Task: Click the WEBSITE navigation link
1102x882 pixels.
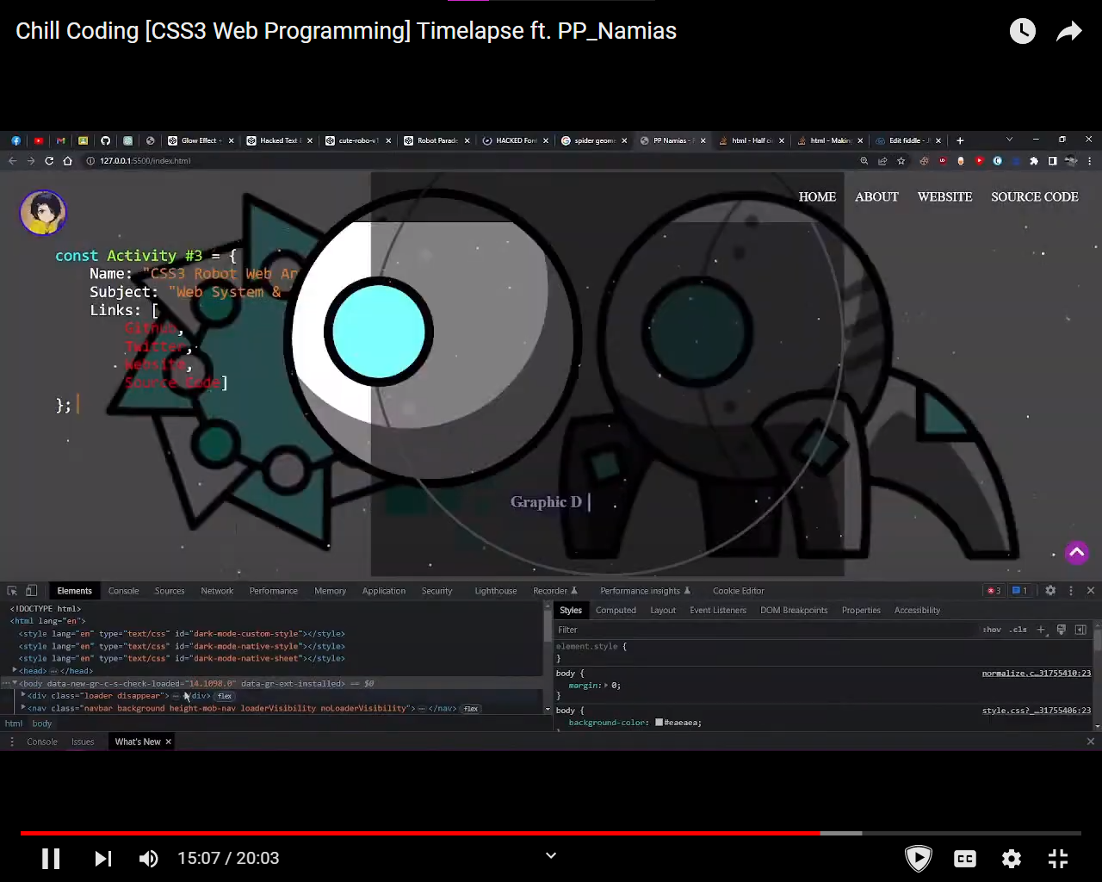Action: click(944, 197)
